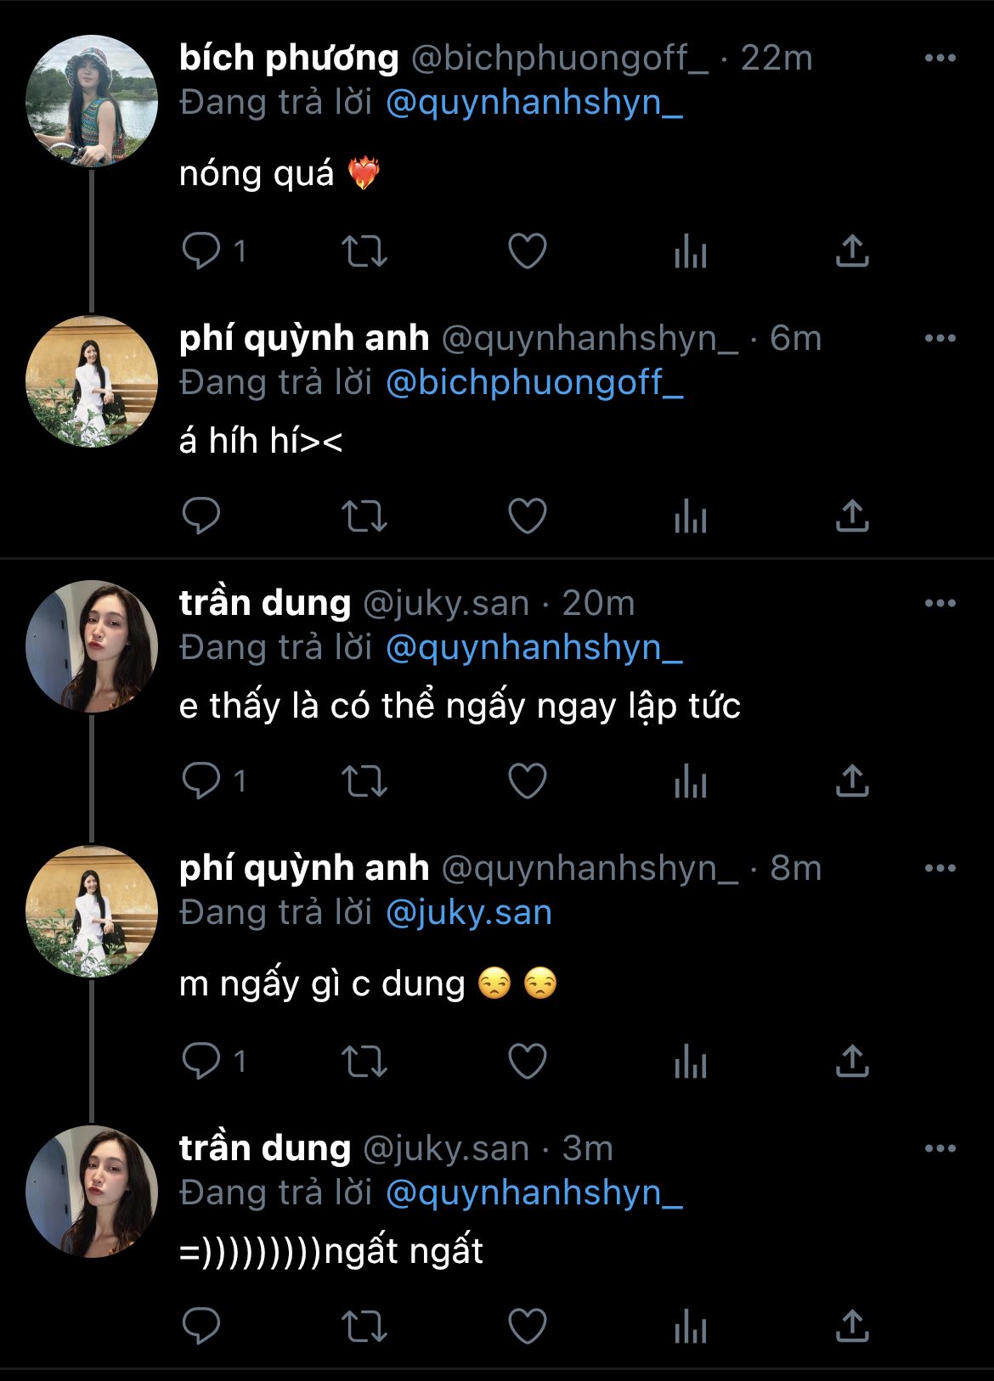Open bích phương's profile name
The image size is (994, 1381).
tap(289, 58)
